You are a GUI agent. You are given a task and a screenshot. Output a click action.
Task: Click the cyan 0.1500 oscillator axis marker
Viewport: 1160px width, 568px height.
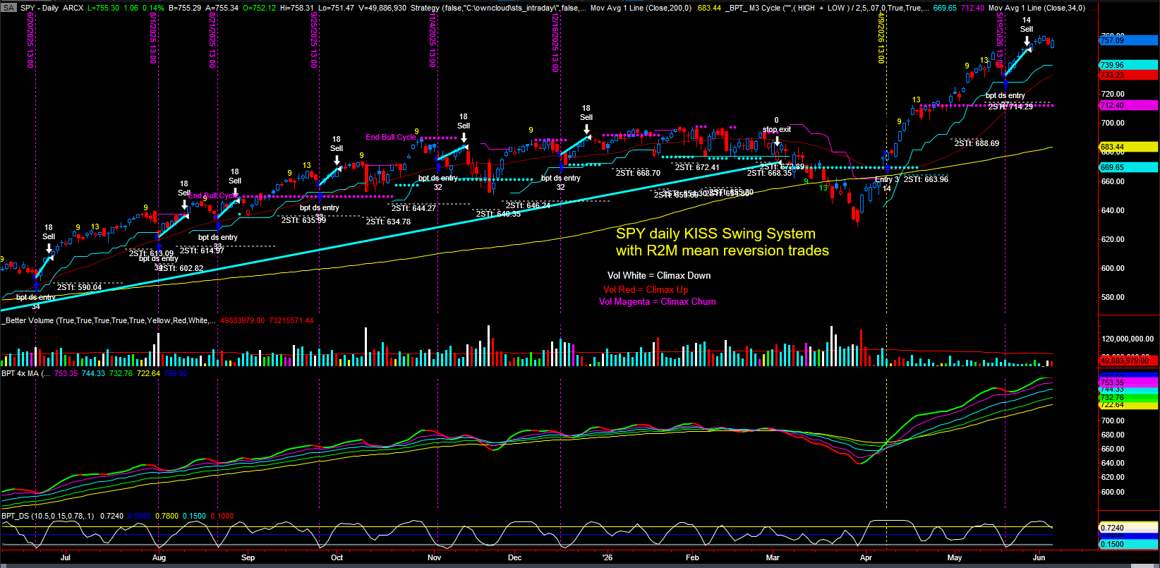(x=1129, y=544)
